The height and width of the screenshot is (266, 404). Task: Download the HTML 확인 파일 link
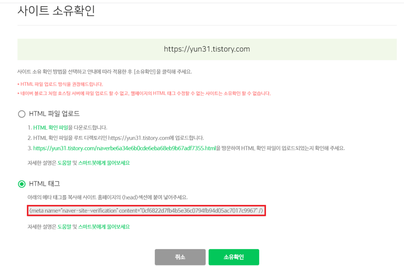click(51, 128)
